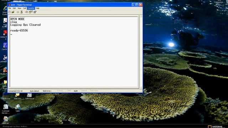Click the RMA Info desktop folder
The width and height of the screenshot is (228, 128).
click(x=17, y=96)
